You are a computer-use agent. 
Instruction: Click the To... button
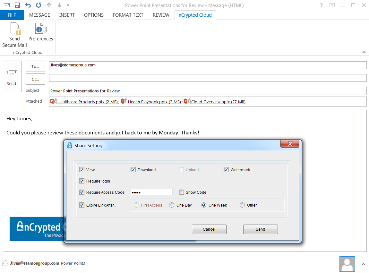click(35, 66)
